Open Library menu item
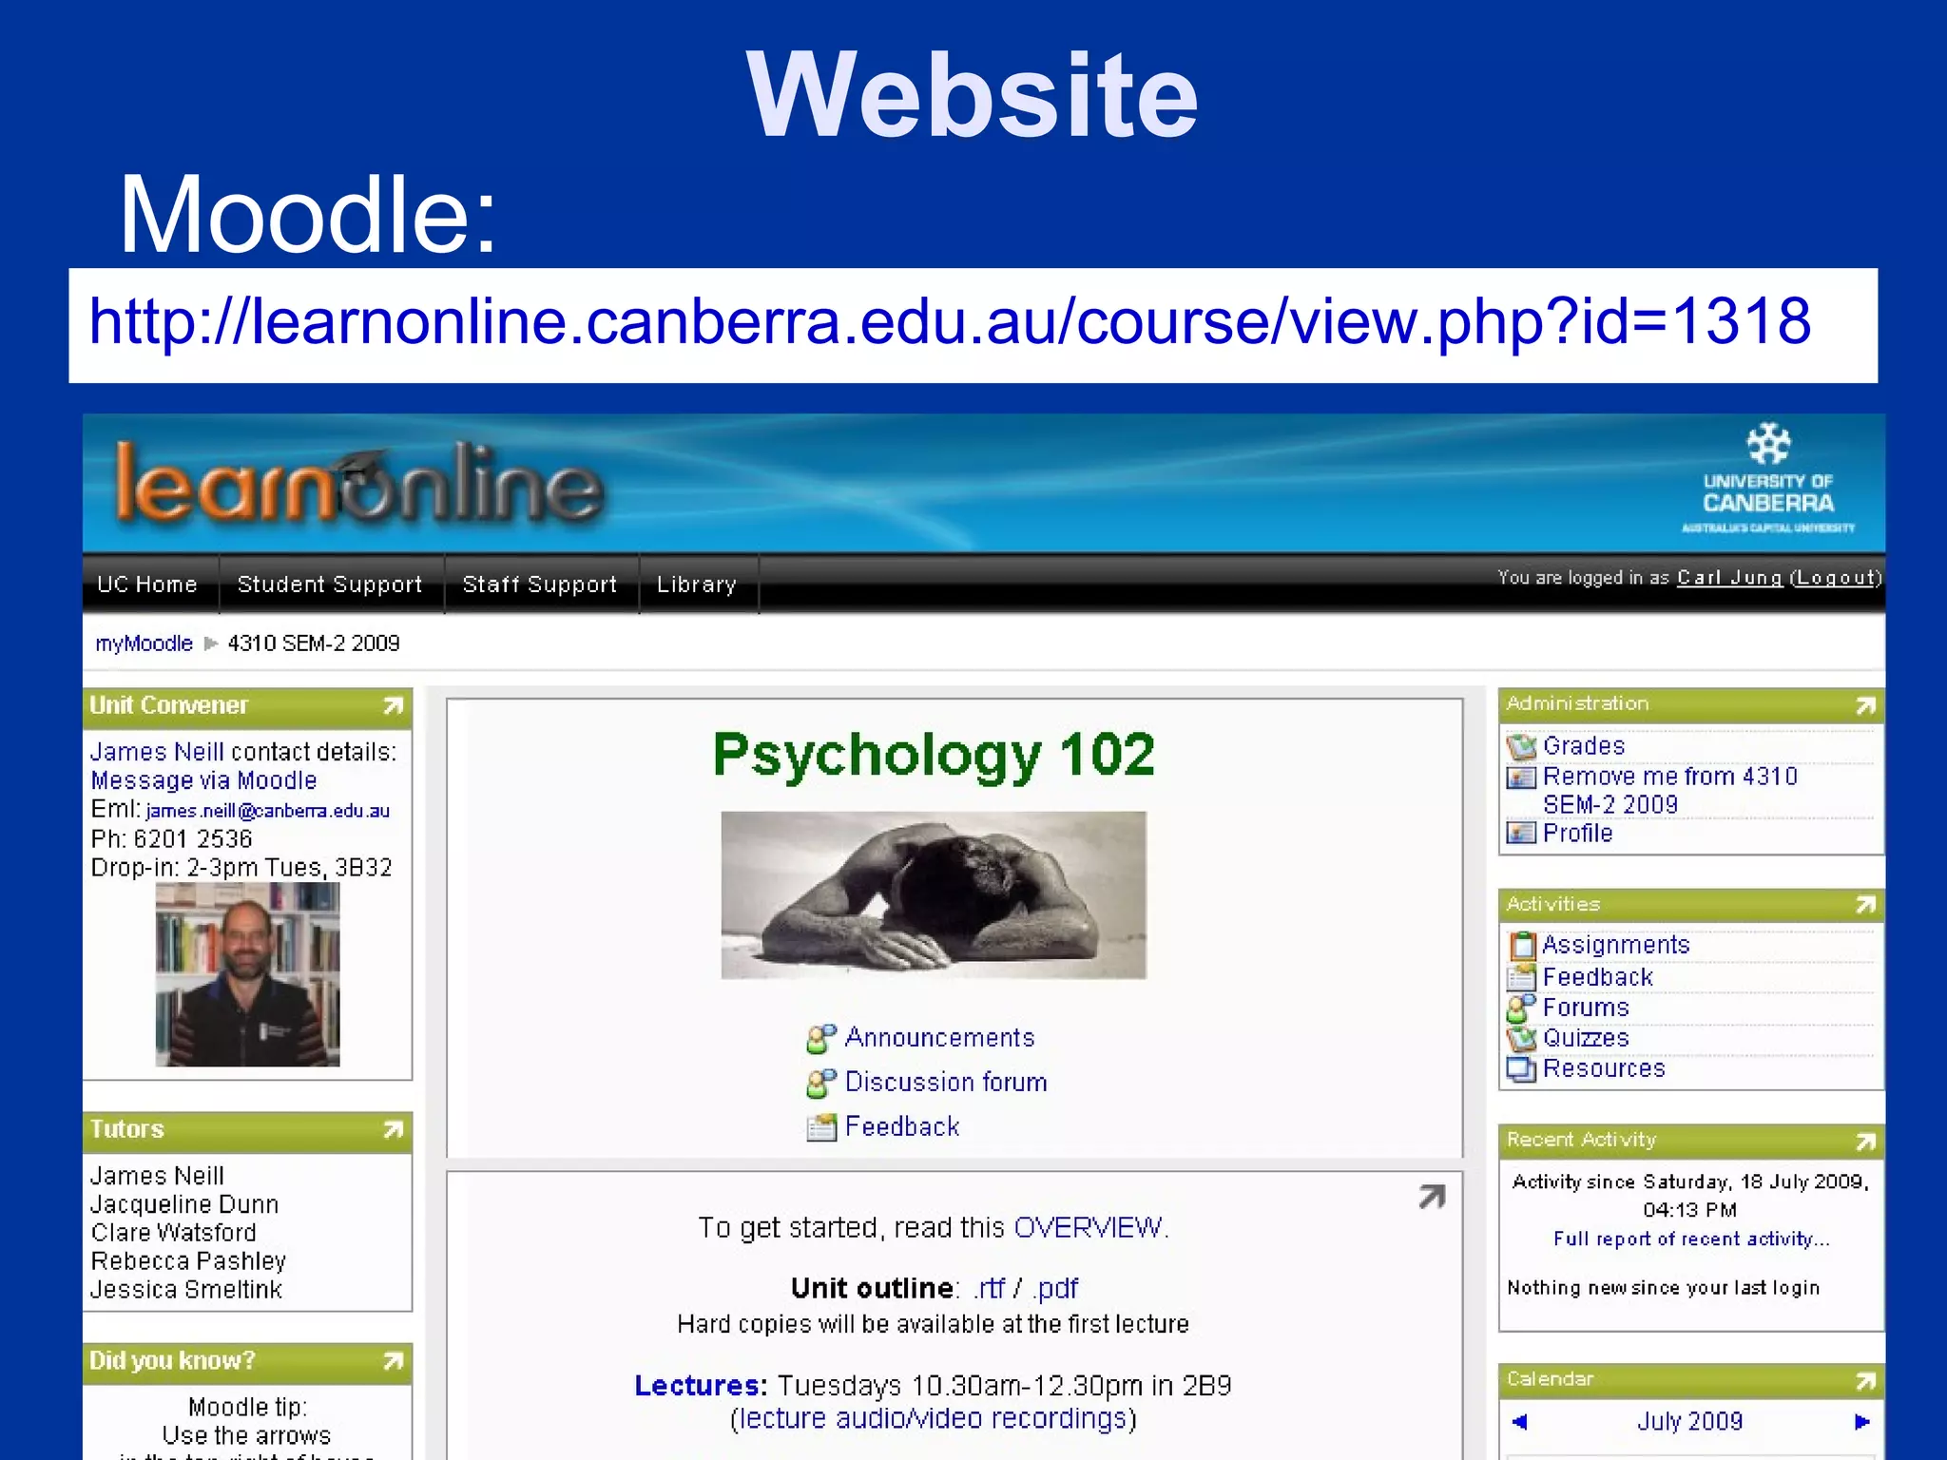Screen dimensions: 1947x1460 pos(697,584)
